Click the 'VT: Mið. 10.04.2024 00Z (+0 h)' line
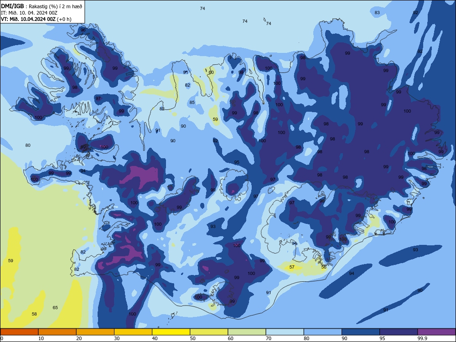 click(x=36, y=19)
